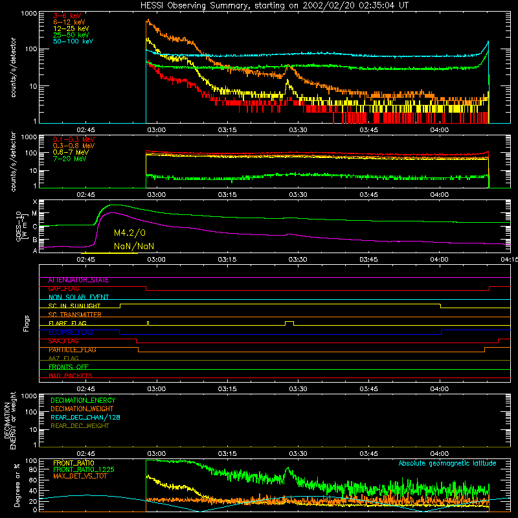Select the GAP_FLAG label

pos(63,289)
